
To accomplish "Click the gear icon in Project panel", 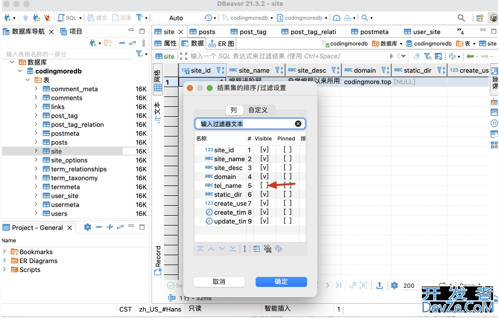I will [x=87, y=227].
